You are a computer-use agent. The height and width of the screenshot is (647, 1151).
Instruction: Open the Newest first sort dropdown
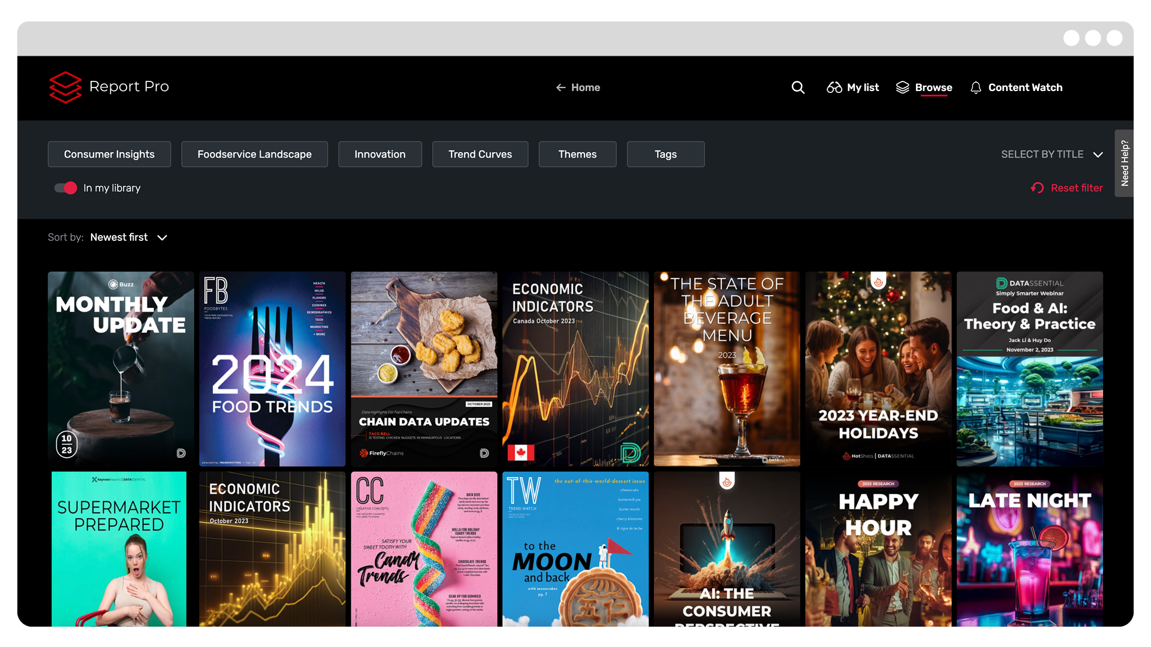point(119,238)
